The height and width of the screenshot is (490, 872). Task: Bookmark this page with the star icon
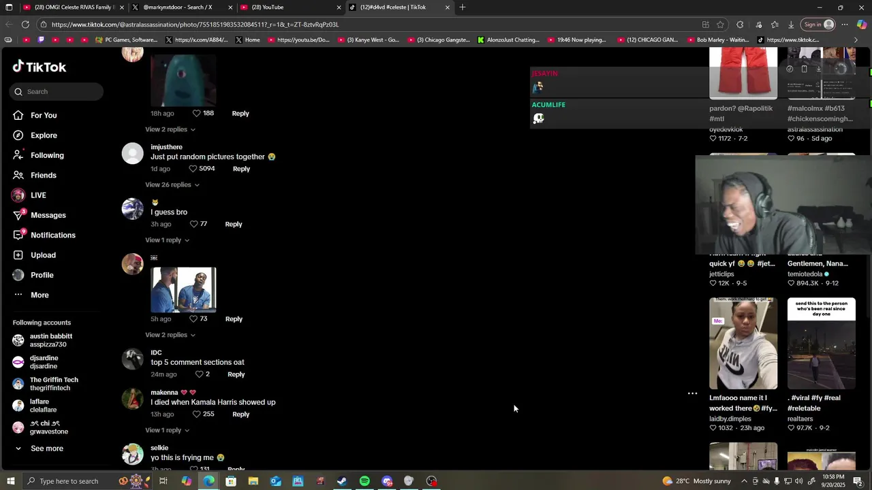click(720, 24)
